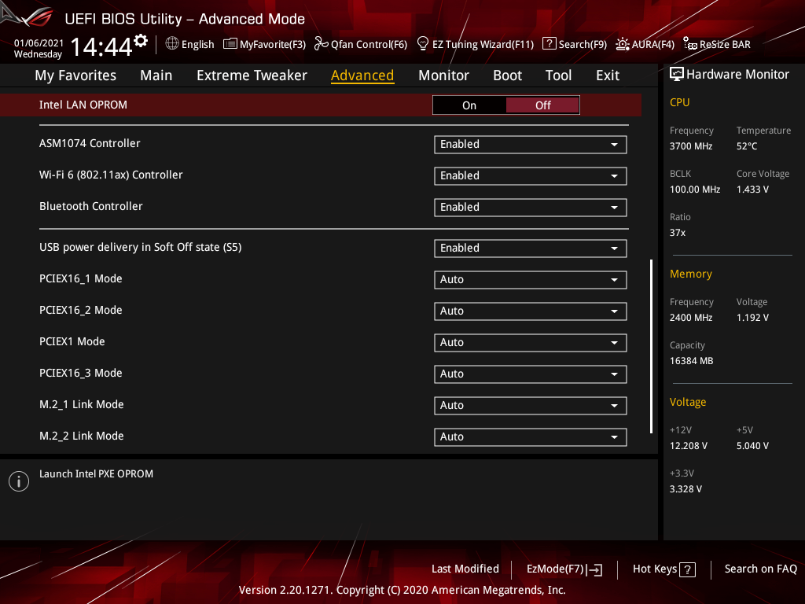Click the Launch Intel PXE OPROM help text
This screenshot has width=805, height=604.
click(x=96, y=474)
